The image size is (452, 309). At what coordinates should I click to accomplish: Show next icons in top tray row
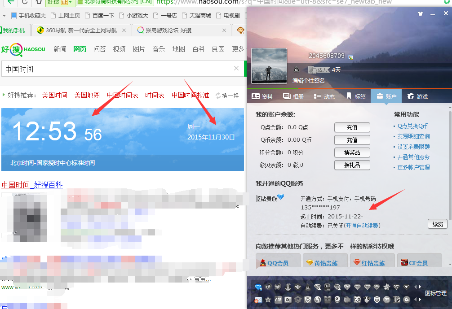[420, 287]
